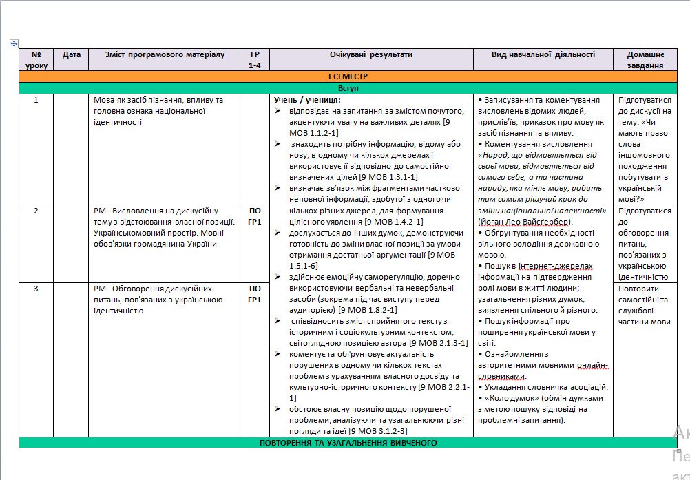Select the 'Зміст програмового матеріалу' header
The height and width of the screenshot is (480, 690).
click(x=165, y=60)
